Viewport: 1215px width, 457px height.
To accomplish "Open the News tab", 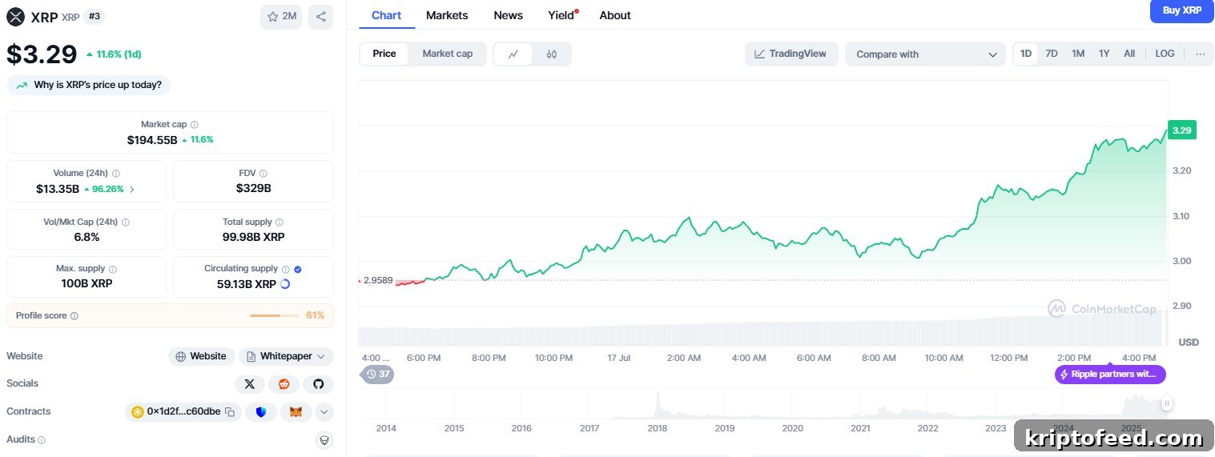I will 508,15.
